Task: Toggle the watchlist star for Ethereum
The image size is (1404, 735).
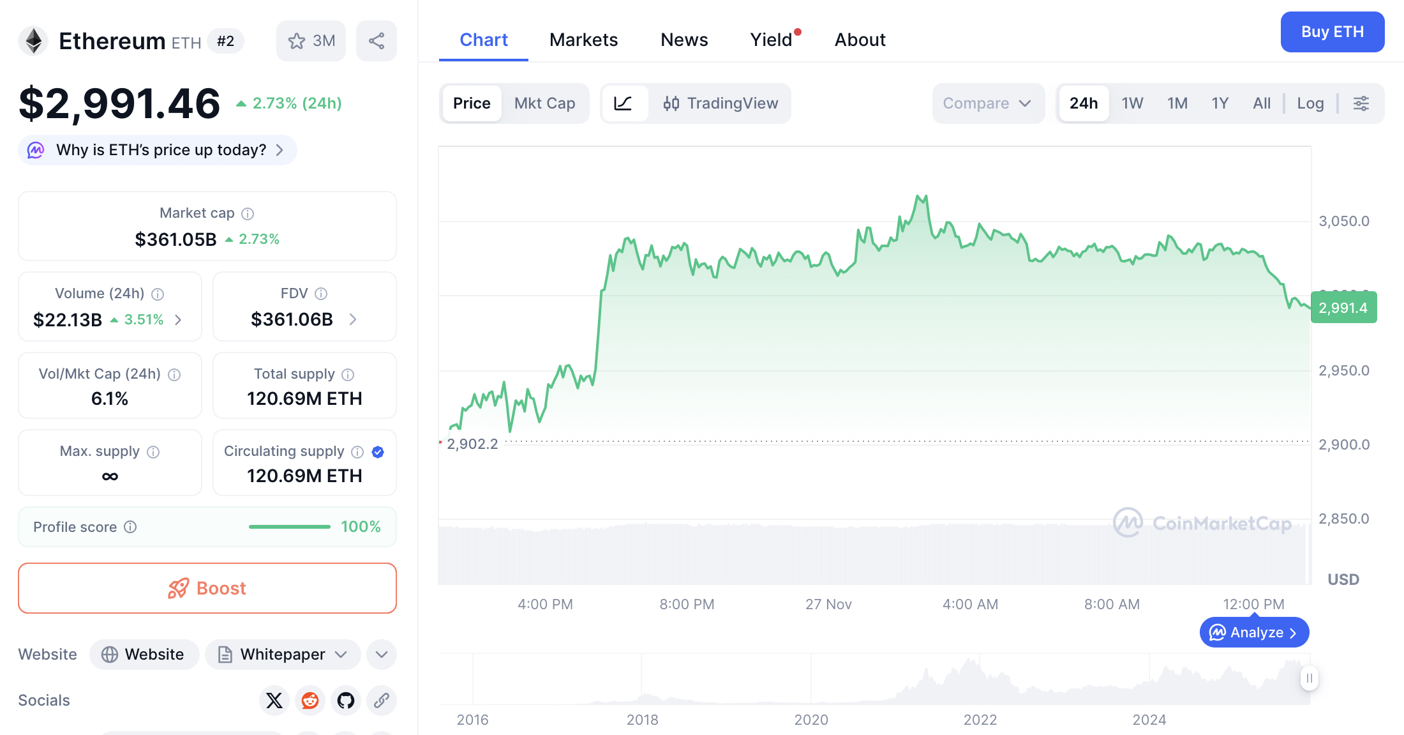Action: click(297, 40)
